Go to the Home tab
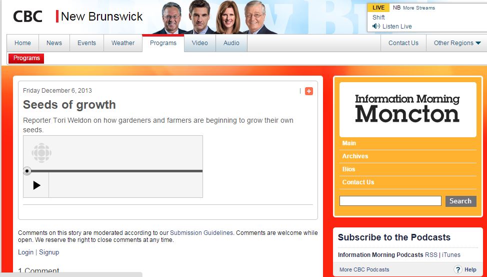Screen dimensions: 487x277 tap(22, 43)
